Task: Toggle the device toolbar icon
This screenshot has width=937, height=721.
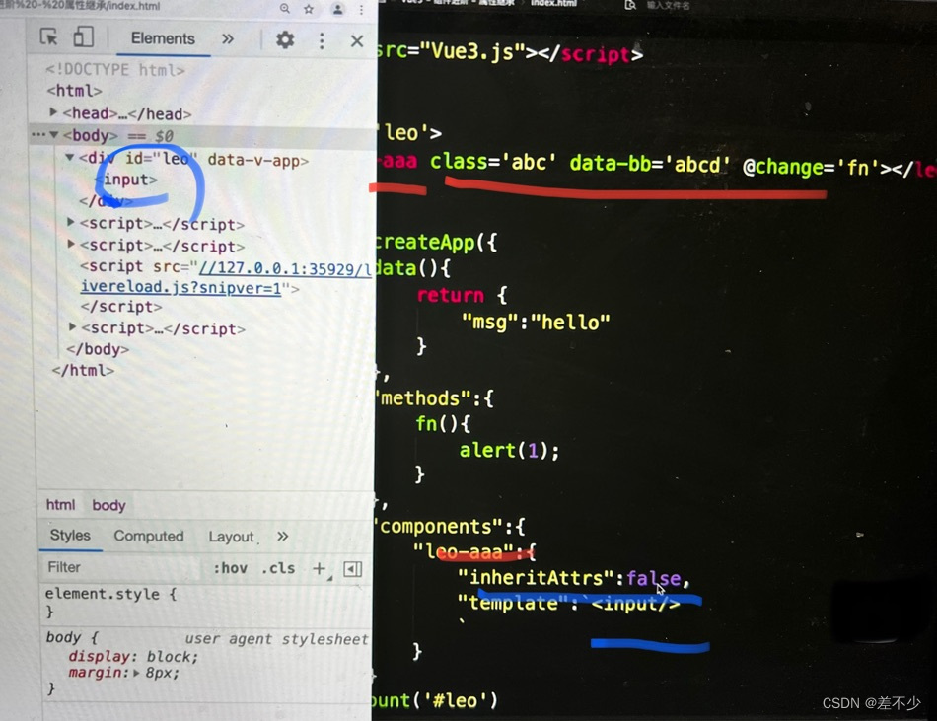Action: click(83, 37)
